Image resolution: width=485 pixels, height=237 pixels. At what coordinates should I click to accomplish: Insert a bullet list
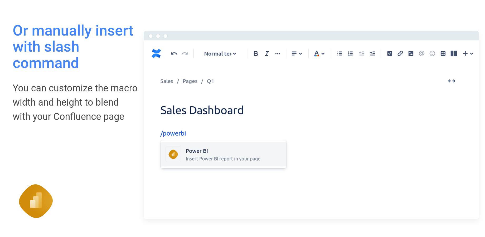[x=339, y=54]
